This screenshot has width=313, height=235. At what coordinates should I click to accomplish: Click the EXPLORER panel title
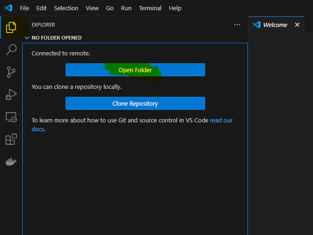43,25
